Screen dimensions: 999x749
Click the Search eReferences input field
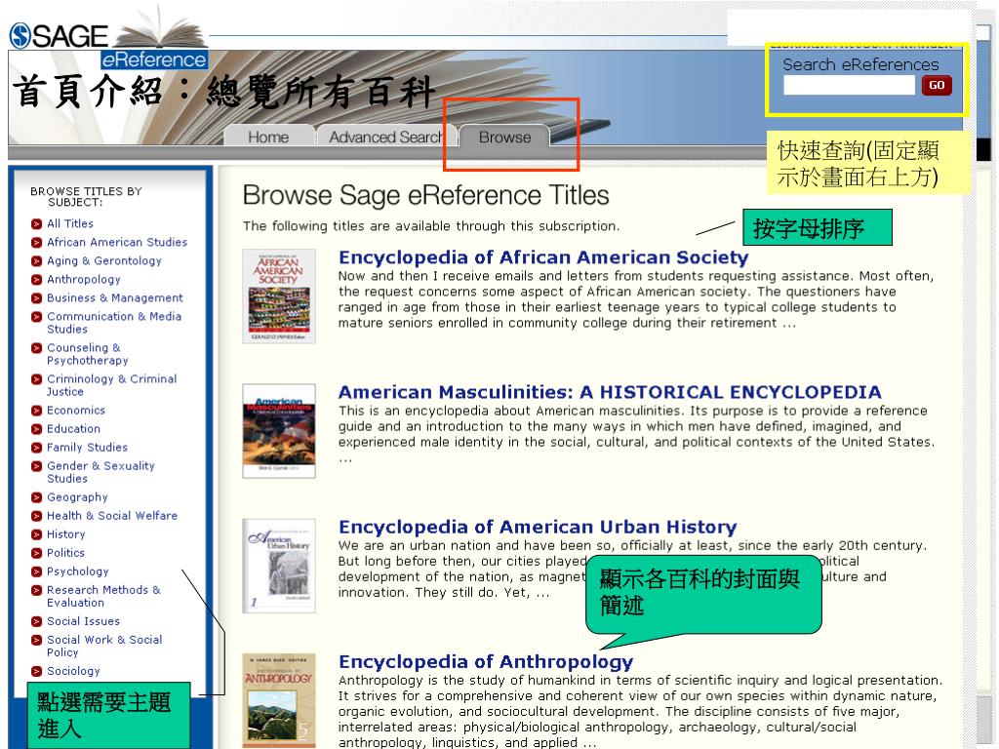(849, 86)
